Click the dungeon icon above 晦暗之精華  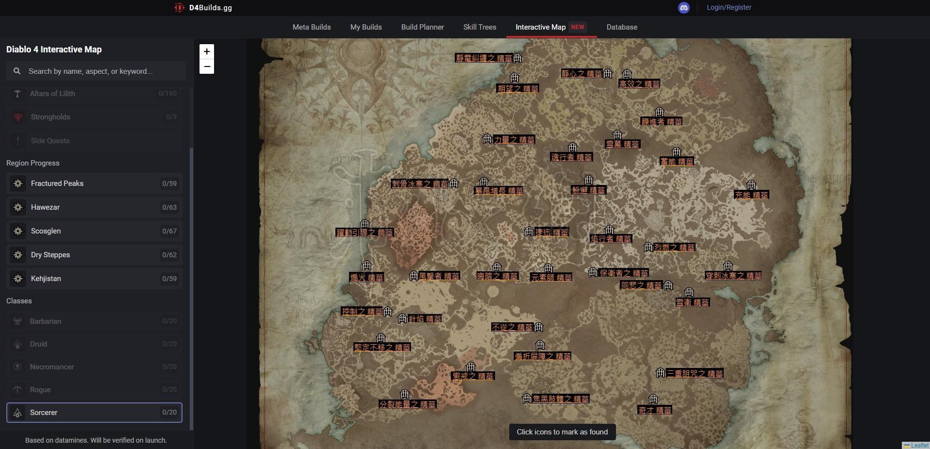[x=497, y=267]
